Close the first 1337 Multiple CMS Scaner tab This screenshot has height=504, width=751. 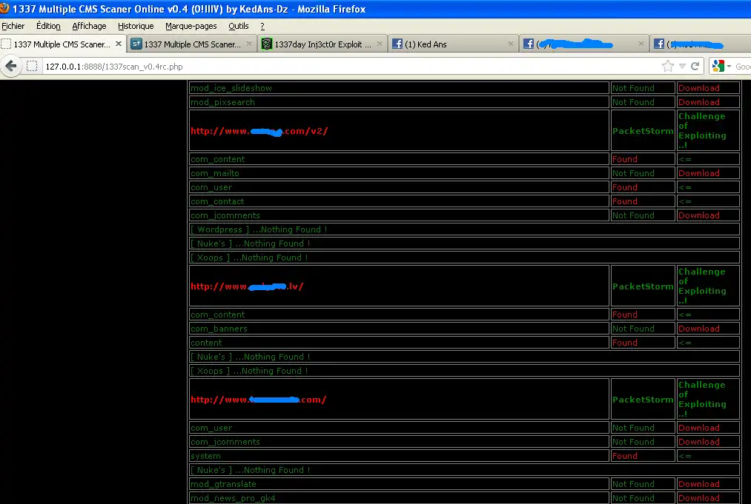click(119, 44)
